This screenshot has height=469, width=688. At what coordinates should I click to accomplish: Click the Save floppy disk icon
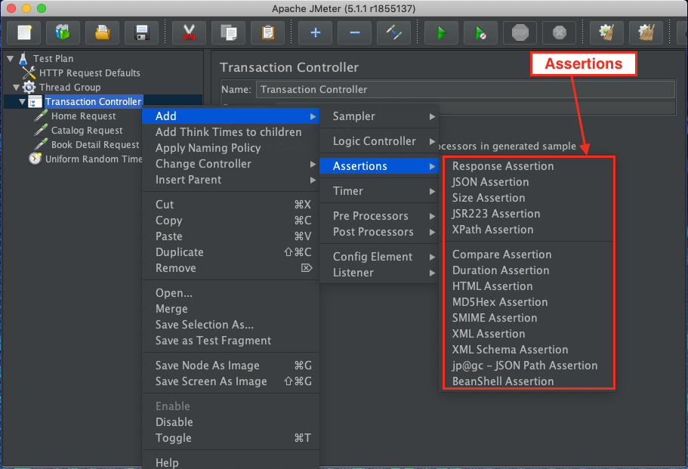point(141,32)
